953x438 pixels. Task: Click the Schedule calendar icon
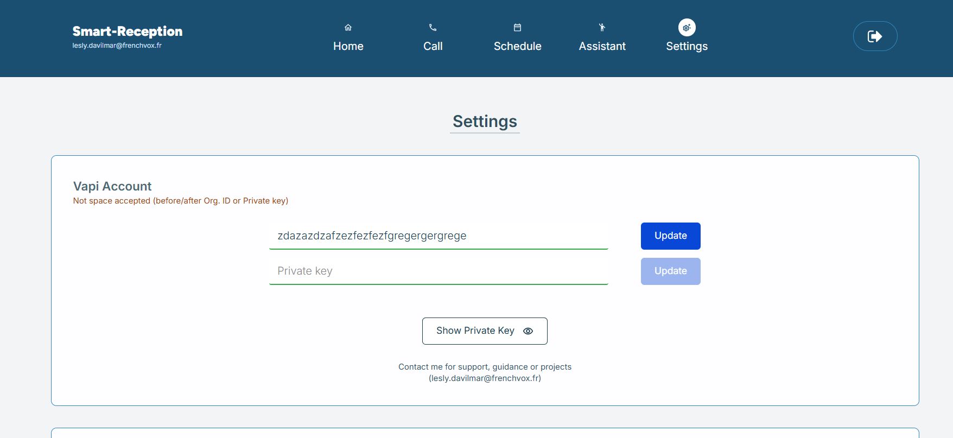click(x=517, y=28)
